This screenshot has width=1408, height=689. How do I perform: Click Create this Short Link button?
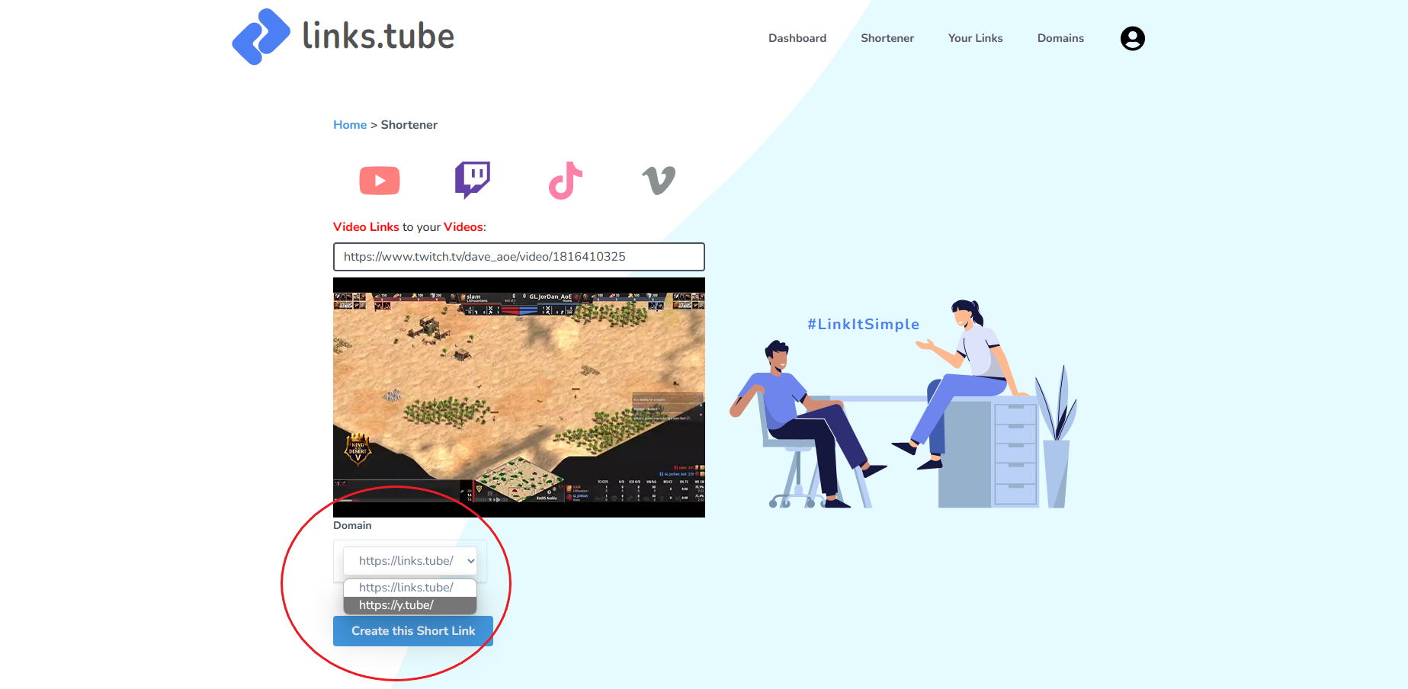click(413, 631)
